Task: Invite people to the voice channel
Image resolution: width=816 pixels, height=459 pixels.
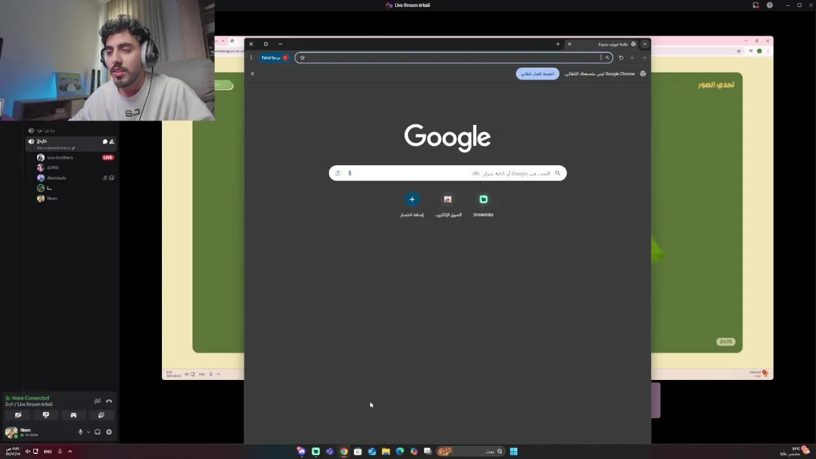Action: tap(112, 142)
